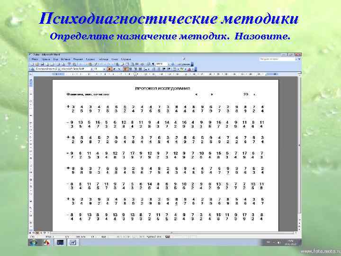This screenshot has height=256, width=341.
Task: Align text right
Action: click(135, 69)
